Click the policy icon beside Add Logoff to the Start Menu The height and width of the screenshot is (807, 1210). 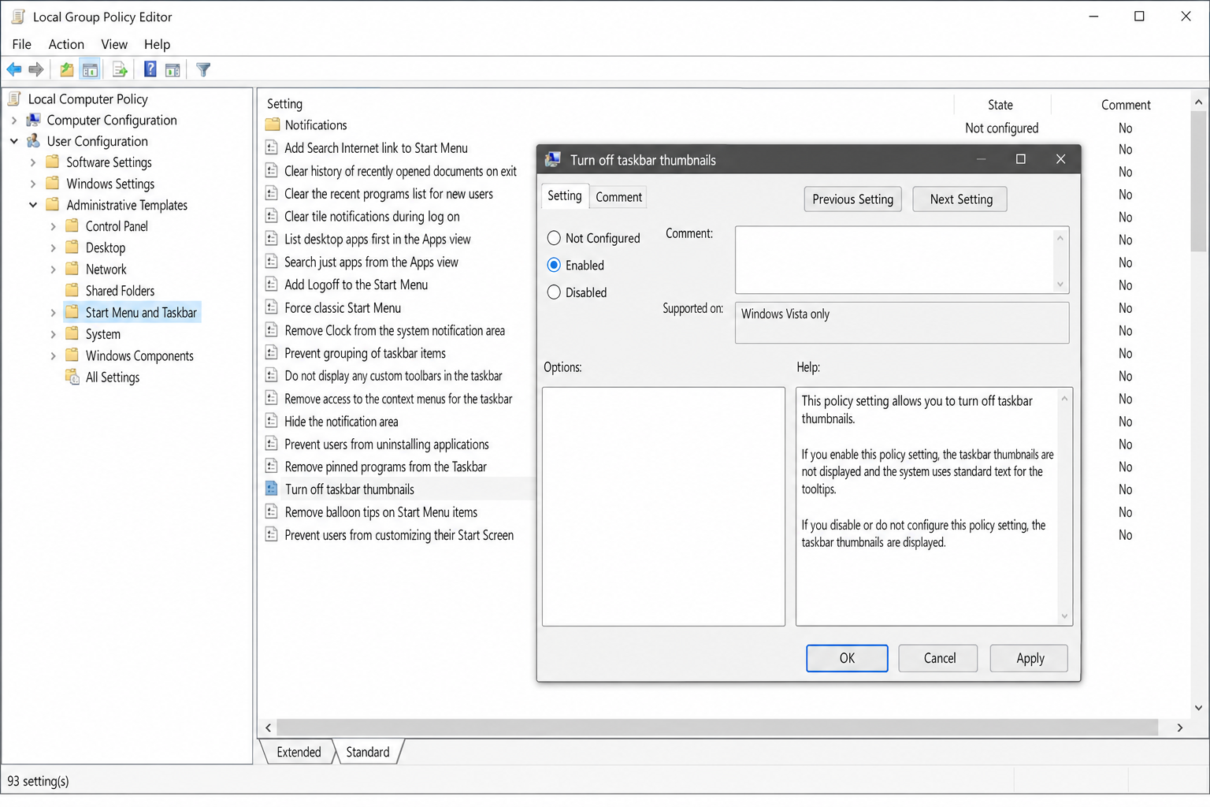tap(272, 284)
